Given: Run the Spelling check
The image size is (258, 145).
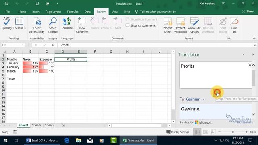Looking at the screenshot, I should (6, 23).
